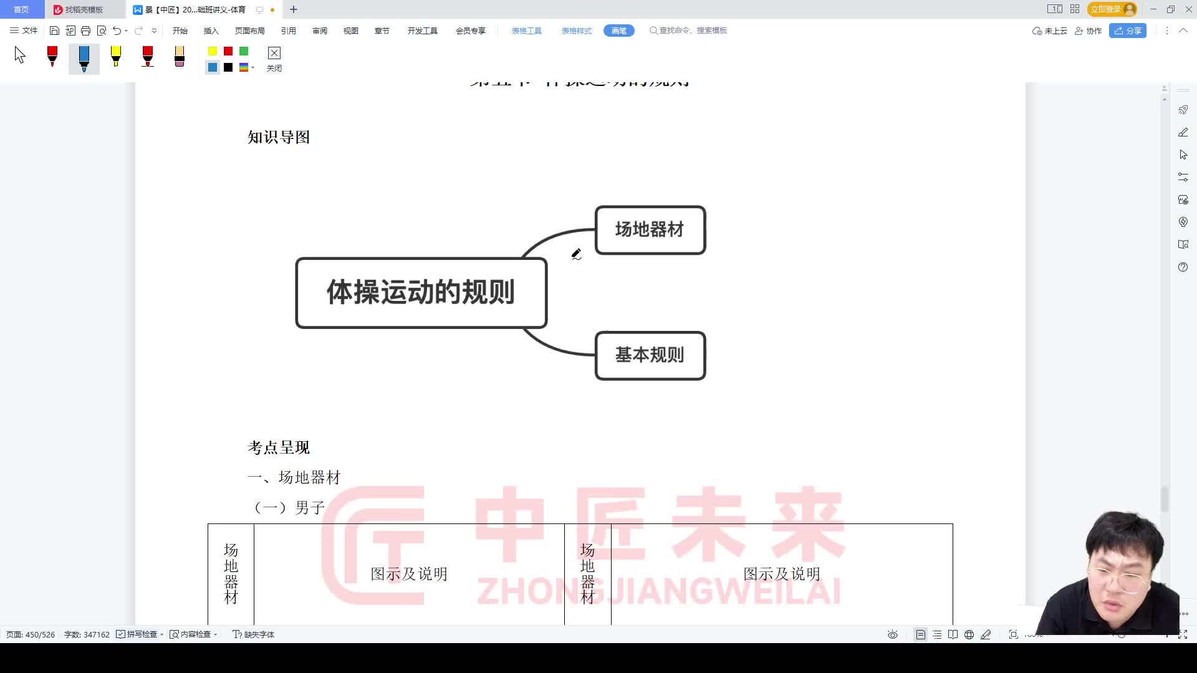Choose the cursor selection tool in the pen toolbar
Image resolution: width=1197 pixels, height=673 pixels.
19,56
